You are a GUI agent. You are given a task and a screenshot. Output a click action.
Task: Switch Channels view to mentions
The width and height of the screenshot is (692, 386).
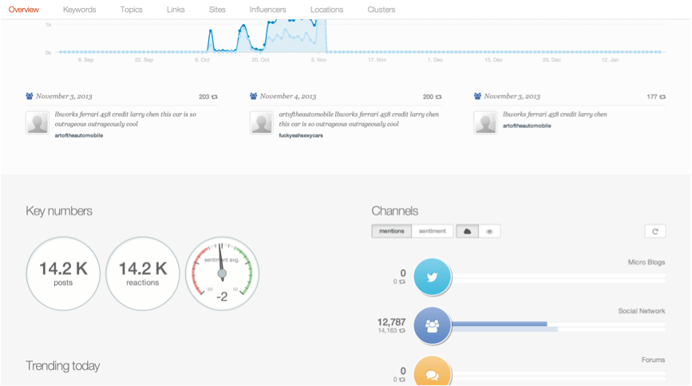[x=392, y=231]
